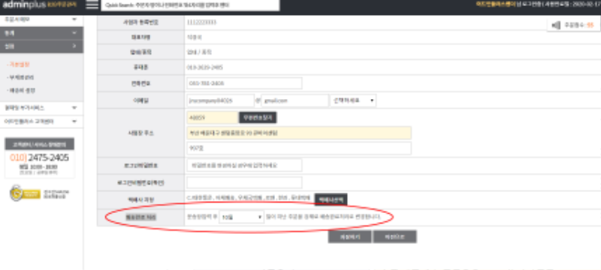
Task: Focus the contact phone number input field
Action: pos(245,83)
